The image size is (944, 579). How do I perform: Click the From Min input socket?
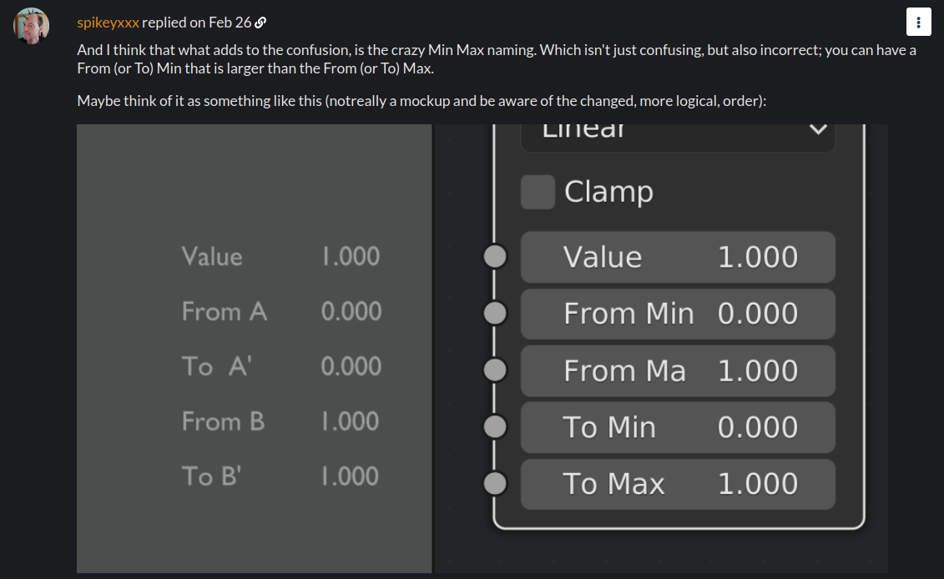(x=496, y=313)
